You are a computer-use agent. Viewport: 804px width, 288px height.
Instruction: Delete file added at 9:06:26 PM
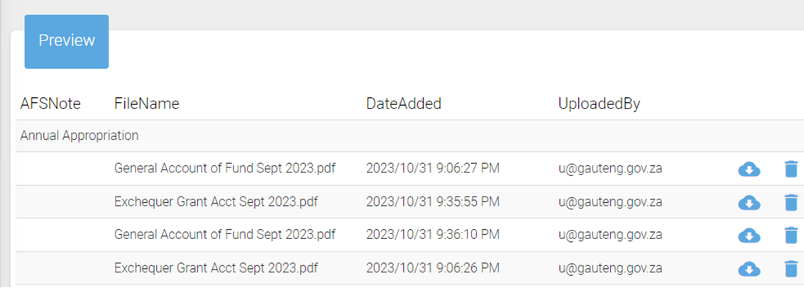791,269
